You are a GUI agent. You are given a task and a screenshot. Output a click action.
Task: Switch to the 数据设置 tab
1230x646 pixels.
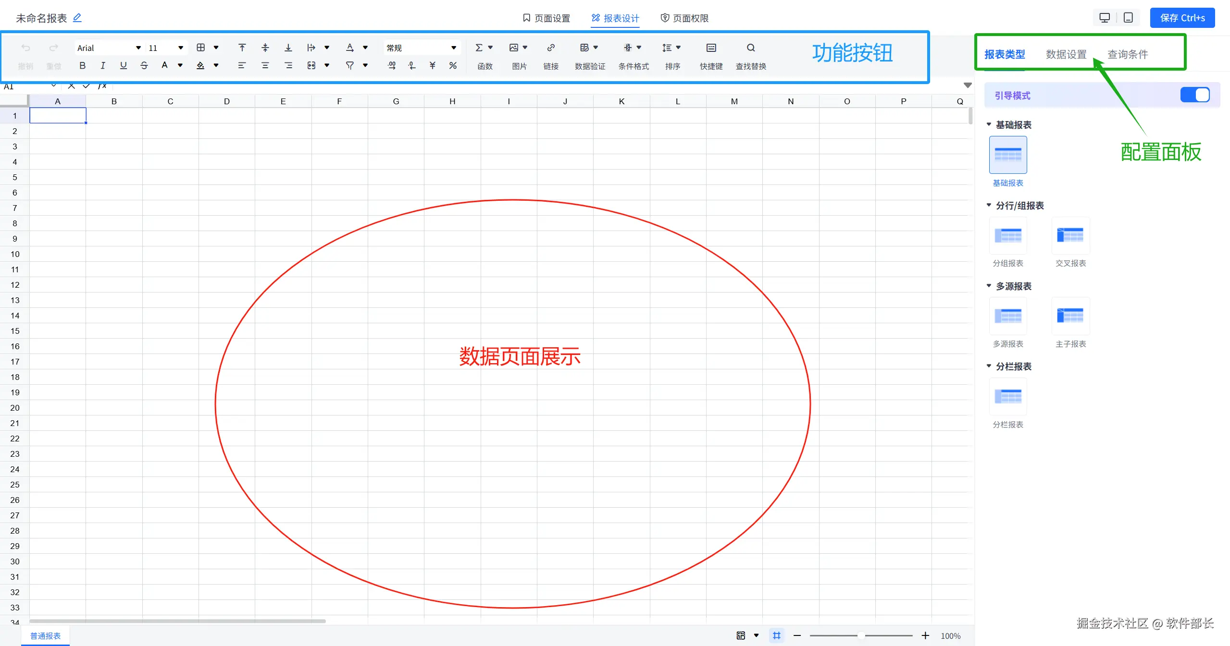tap(1066, 54)
